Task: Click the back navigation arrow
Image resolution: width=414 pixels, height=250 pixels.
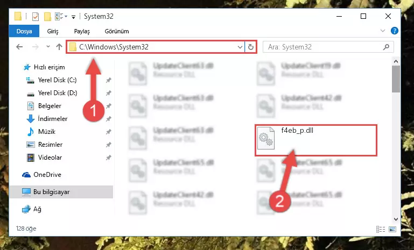Action: [x=19, y=47]
